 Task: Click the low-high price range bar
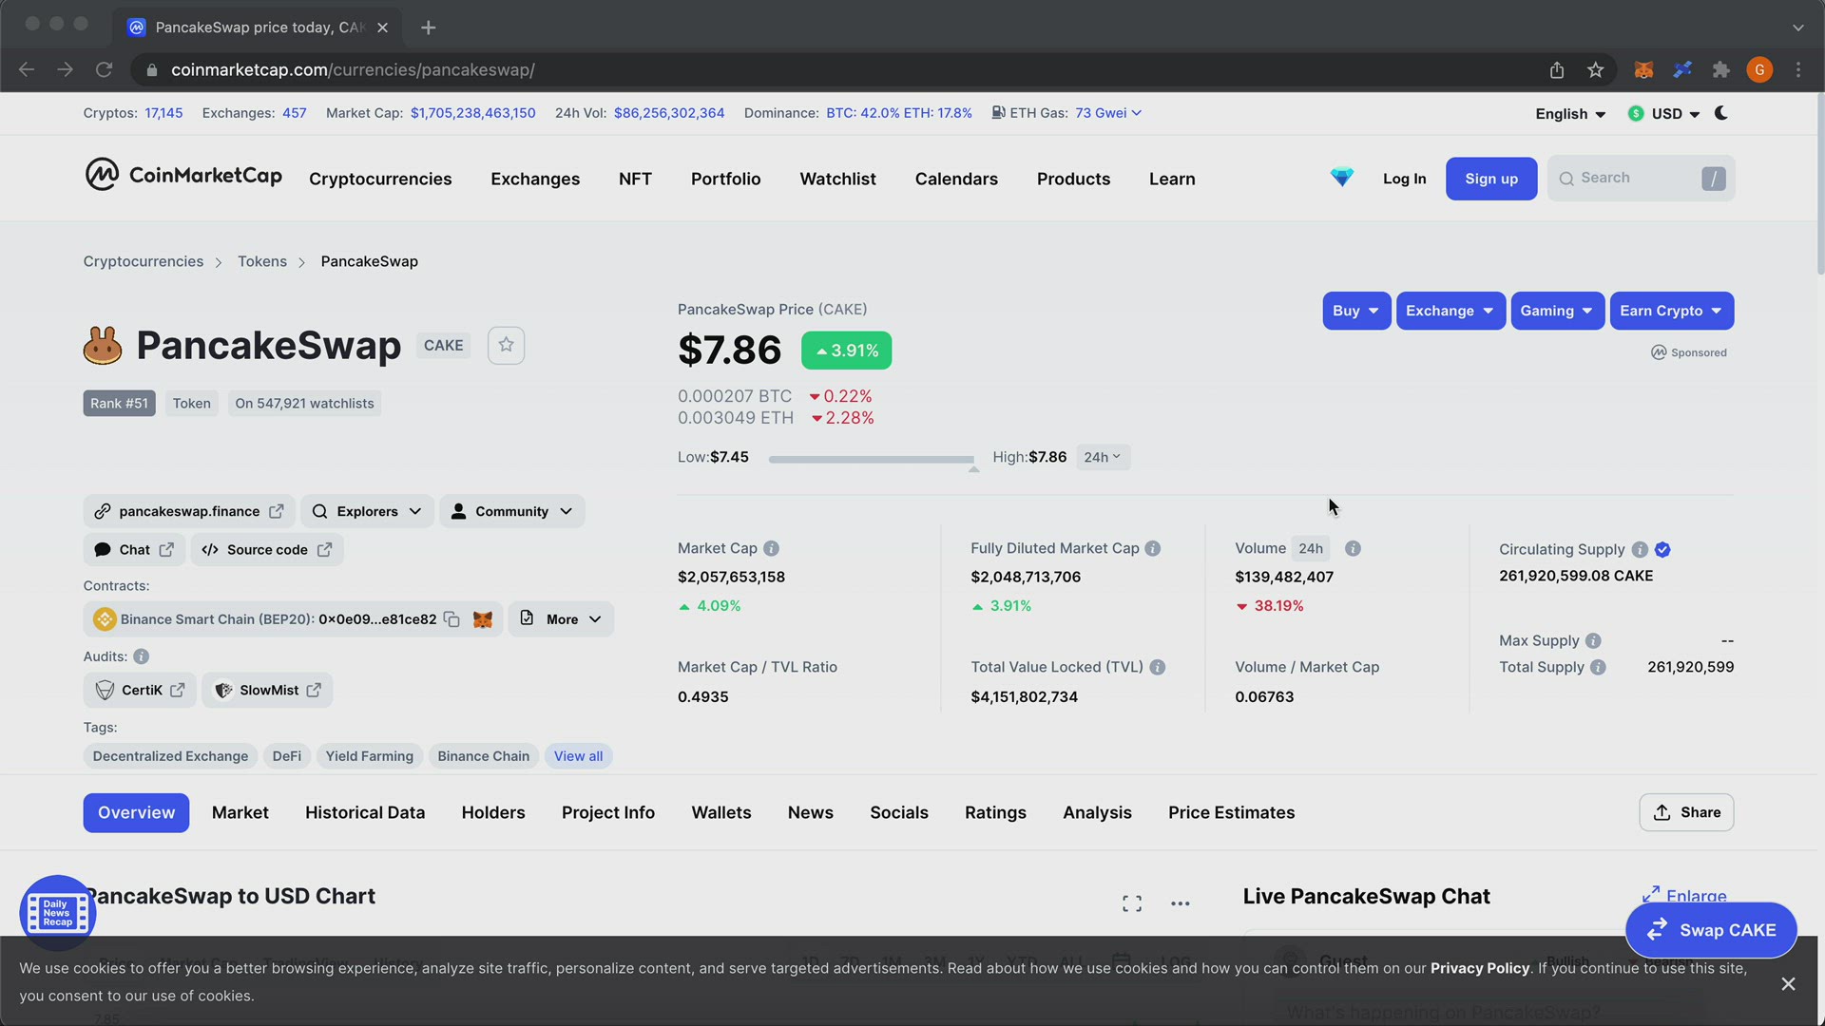tap(872, 460)
